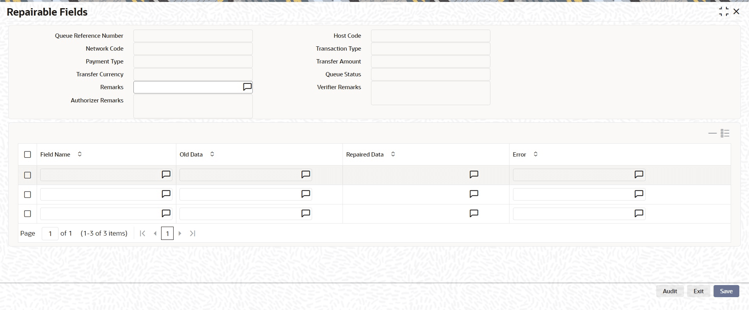Click the Exit button
This screenshot has height=310, width=749.
tap(699, 291)
